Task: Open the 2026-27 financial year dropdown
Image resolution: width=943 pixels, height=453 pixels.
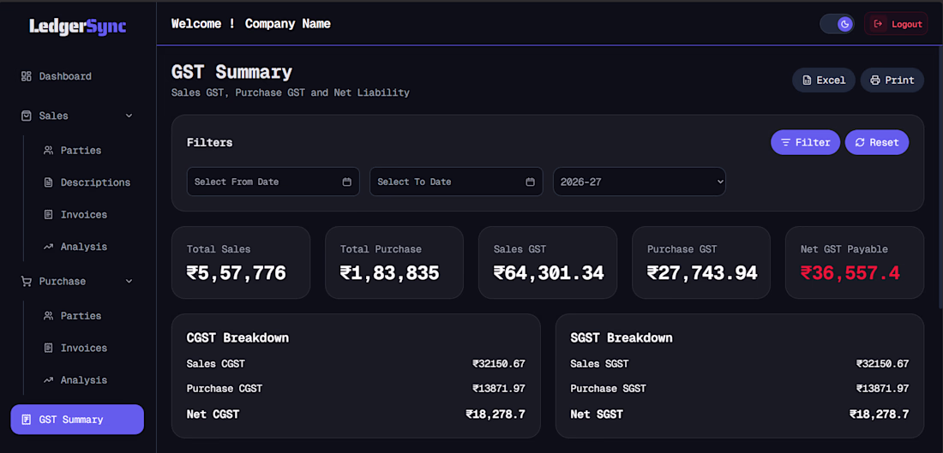Action: [640, 182]
